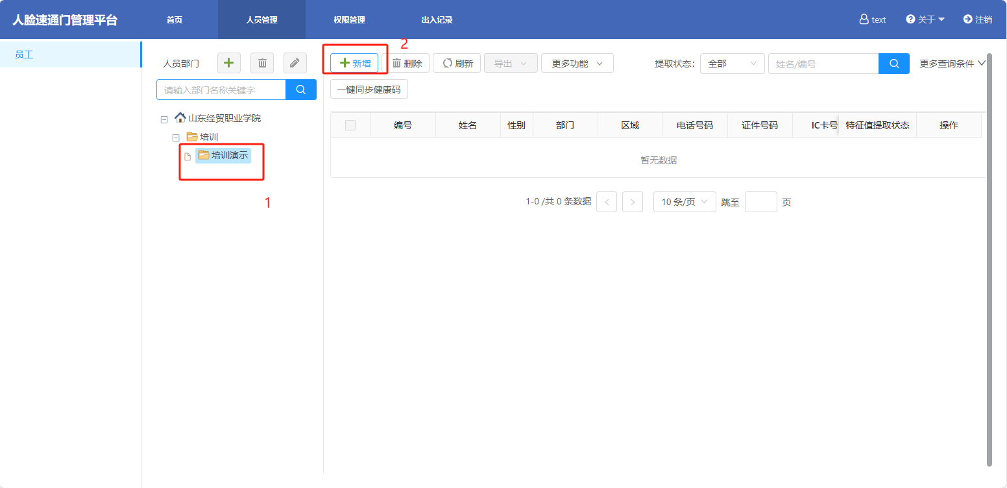This screenshot has width=1007, height=488.
Task: Collapse the 培训 folder node
Action: pyautogui.click(x=176, y=138)
